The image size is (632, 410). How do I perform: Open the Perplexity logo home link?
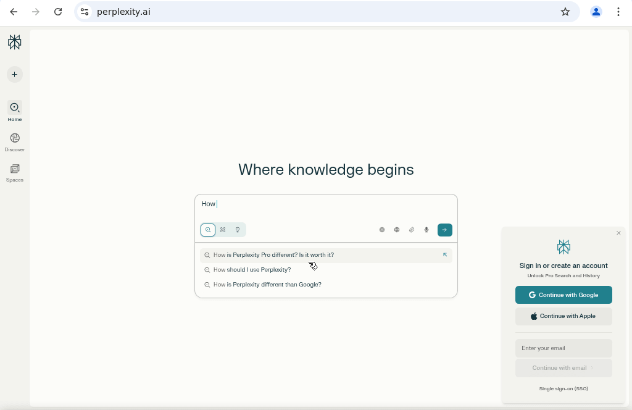point(15,42)
